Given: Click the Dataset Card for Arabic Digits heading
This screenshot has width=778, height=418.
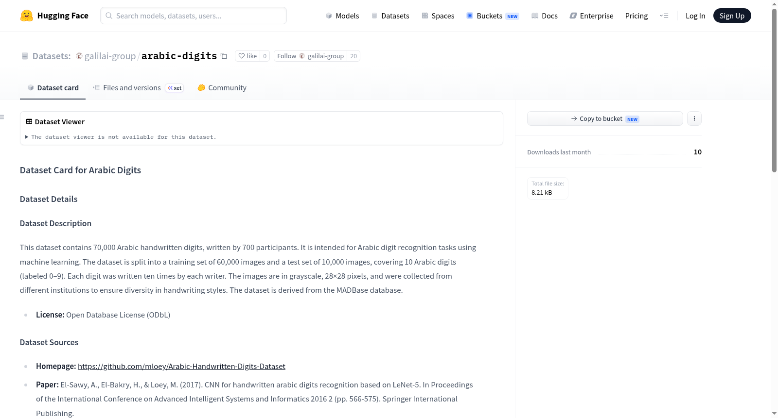Looking at the screenshot, I should click(x=81, y=170).
